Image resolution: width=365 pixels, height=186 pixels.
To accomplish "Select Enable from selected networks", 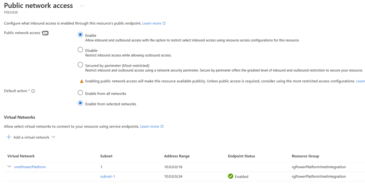I will (80, 103).
